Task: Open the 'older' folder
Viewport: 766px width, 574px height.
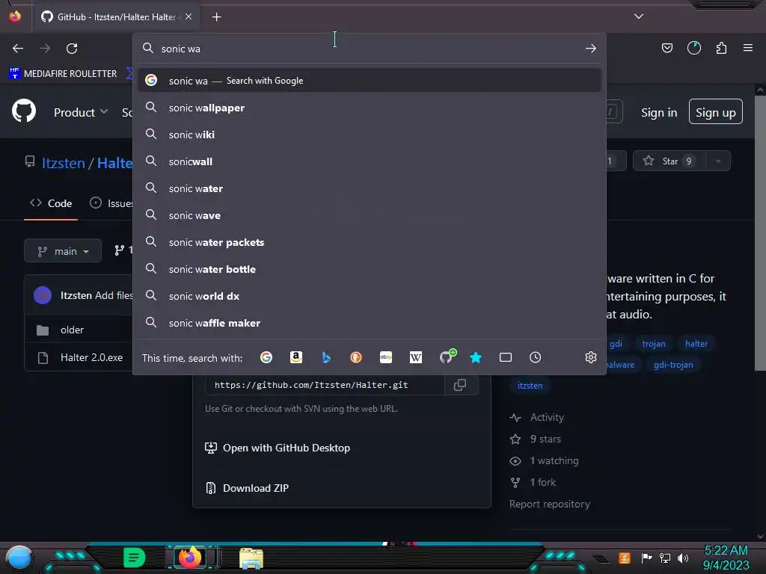Action: click(x=72, y=330)
